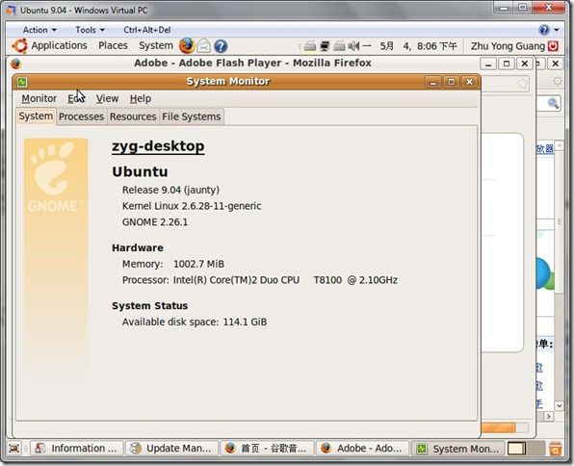Click the Memory value 1002.7 MiB
Viewport: 574px width, 466px height.
198,264
